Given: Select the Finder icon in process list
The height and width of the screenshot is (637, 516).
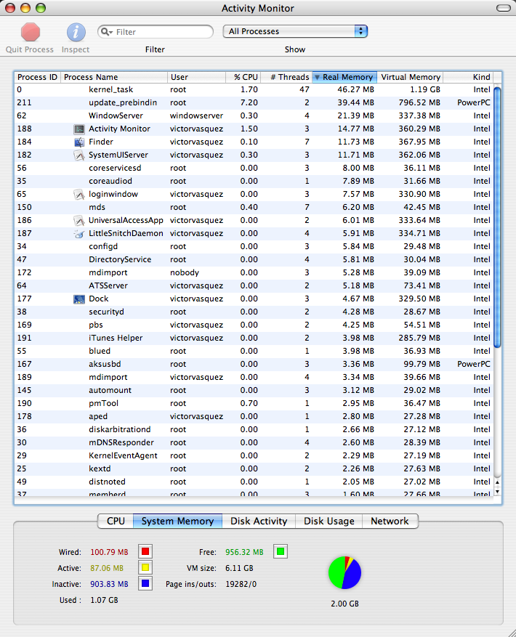Looking at the screenshot, I should coord(79,142).
